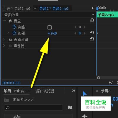Open the 录音2 timeline panel menu
Image resolution: width=118 pixels, height=118 pixels.
pyautogui.click(x=114, y=91)
